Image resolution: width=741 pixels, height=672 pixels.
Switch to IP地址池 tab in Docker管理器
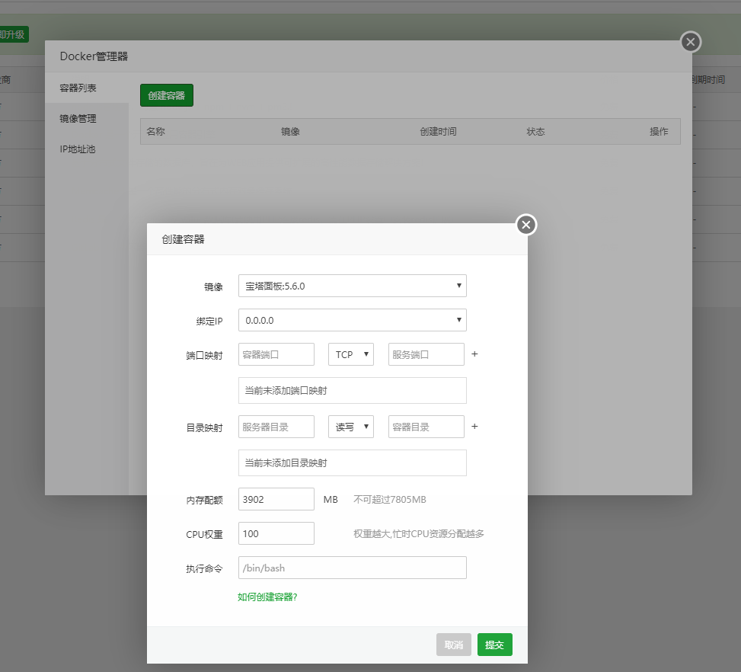point(87,149)
